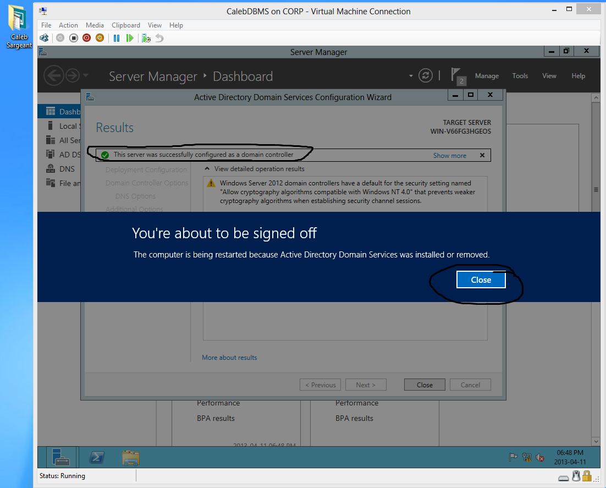Click Deployment Configuration wizard step
The height and width of the screenshot is (488, 606).
[146, 169]
